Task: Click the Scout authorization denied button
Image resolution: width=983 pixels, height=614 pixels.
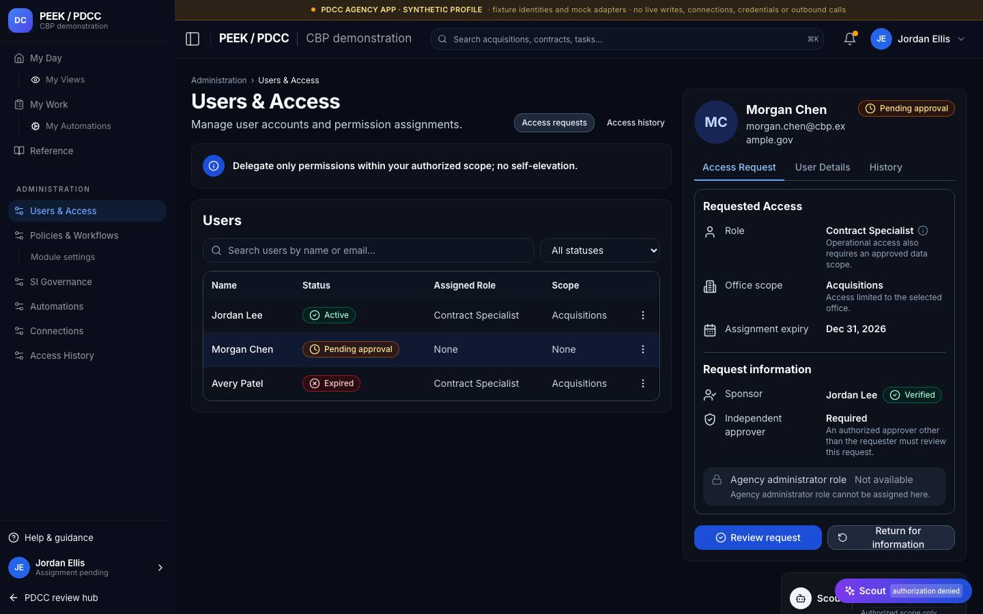Action: (903, 591)
